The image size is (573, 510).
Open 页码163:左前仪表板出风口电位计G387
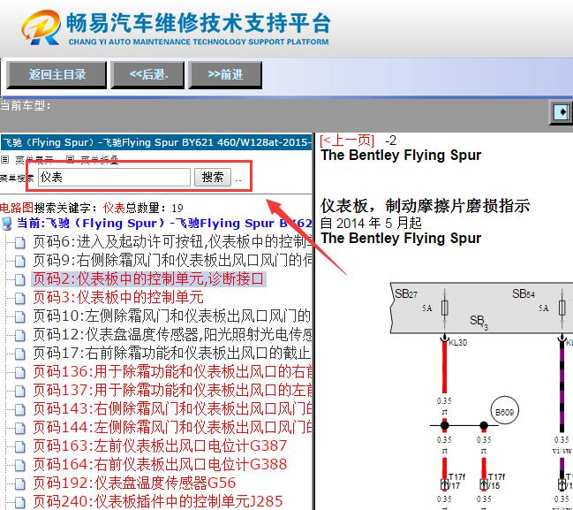coord(160,446)
